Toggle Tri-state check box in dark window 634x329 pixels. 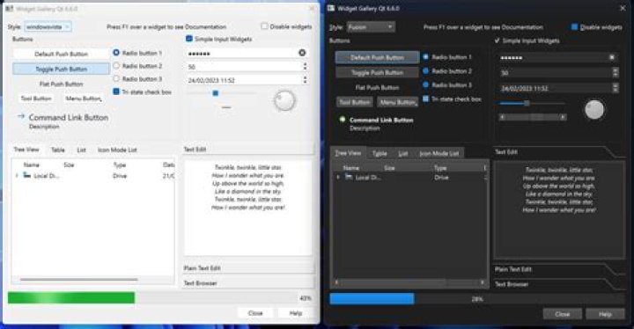(425, 99)
